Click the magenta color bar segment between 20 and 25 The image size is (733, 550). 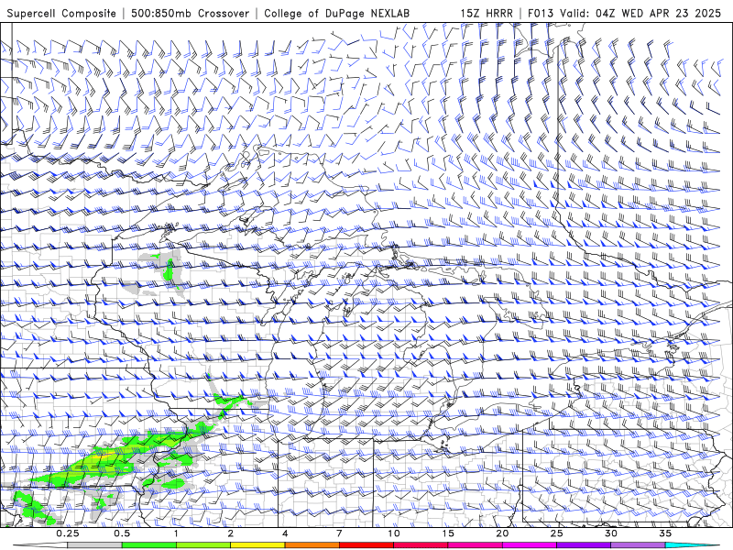coord(530,545)
